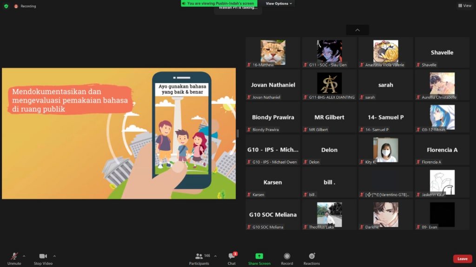Click the Unmute microphone icon
Image resolution: width=476 pixels, height=267 pixels.
pyautogui.click(x=14, y=256)
